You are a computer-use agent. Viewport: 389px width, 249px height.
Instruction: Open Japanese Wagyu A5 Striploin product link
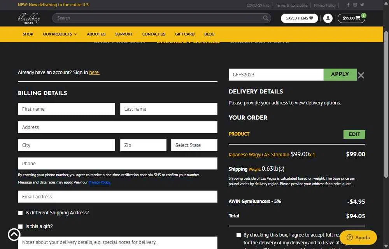[259, 155]
